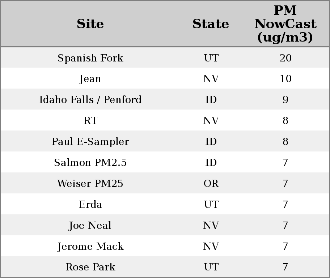
Task: Click the Idaho Falls / Penford site name
Action: (90, 100)
